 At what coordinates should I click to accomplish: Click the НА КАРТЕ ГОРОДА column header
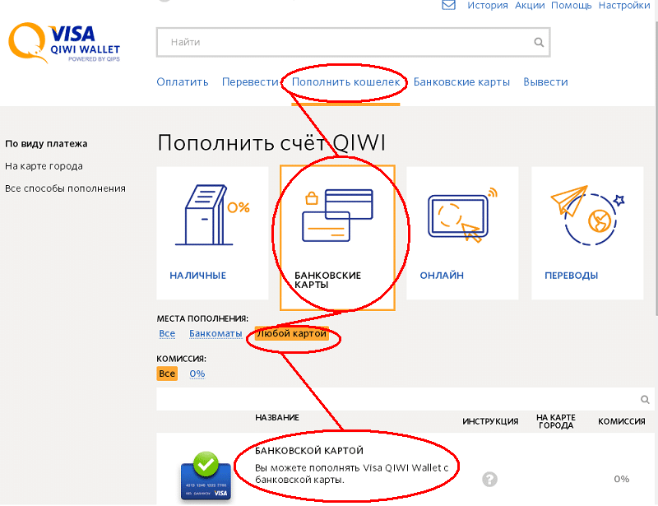tap(556, 421)
